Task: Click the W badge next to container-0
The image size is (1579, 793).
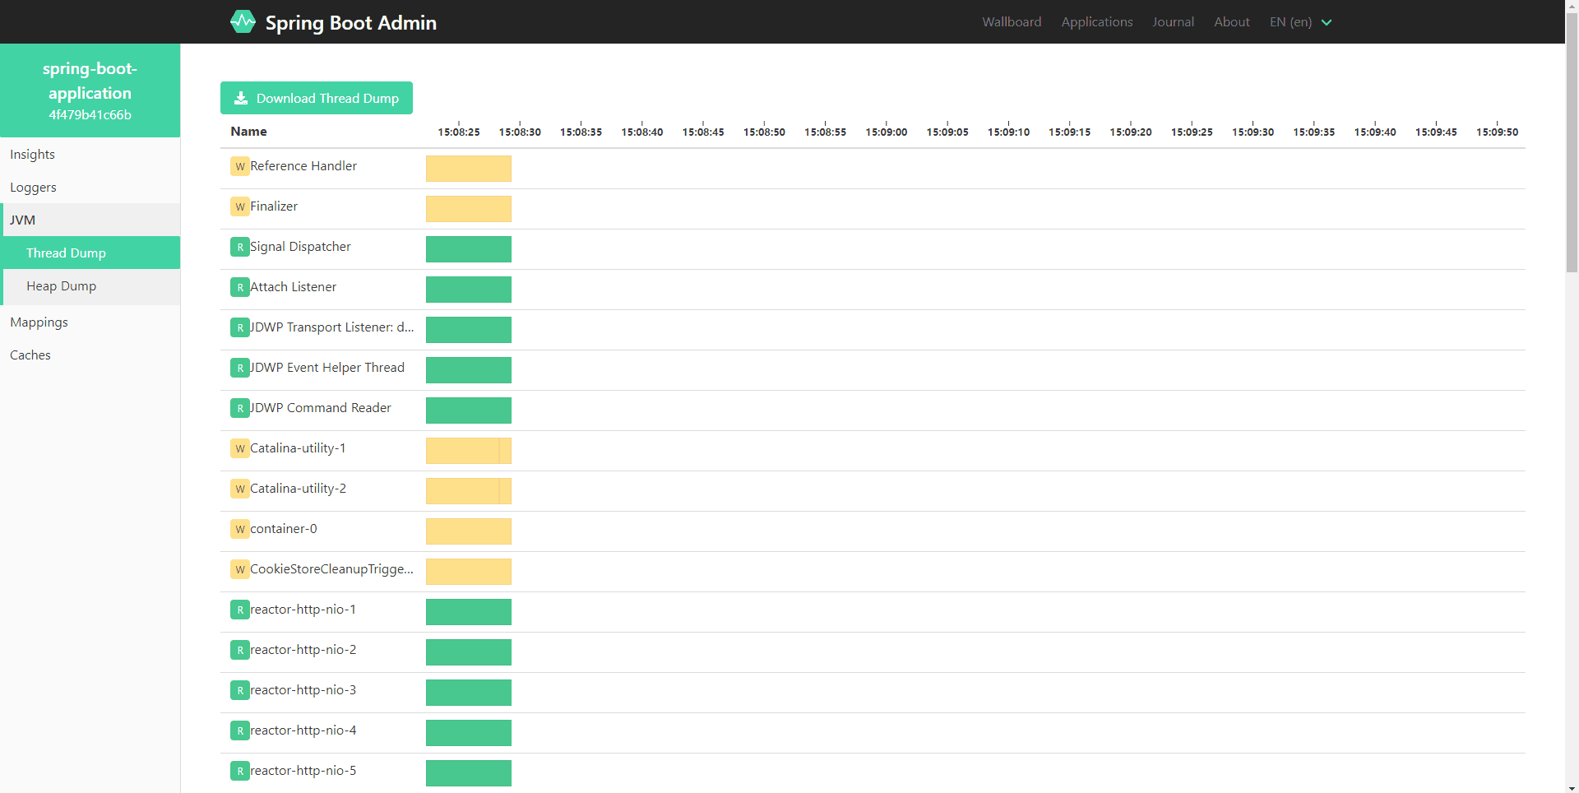Action: pos(239,529)
